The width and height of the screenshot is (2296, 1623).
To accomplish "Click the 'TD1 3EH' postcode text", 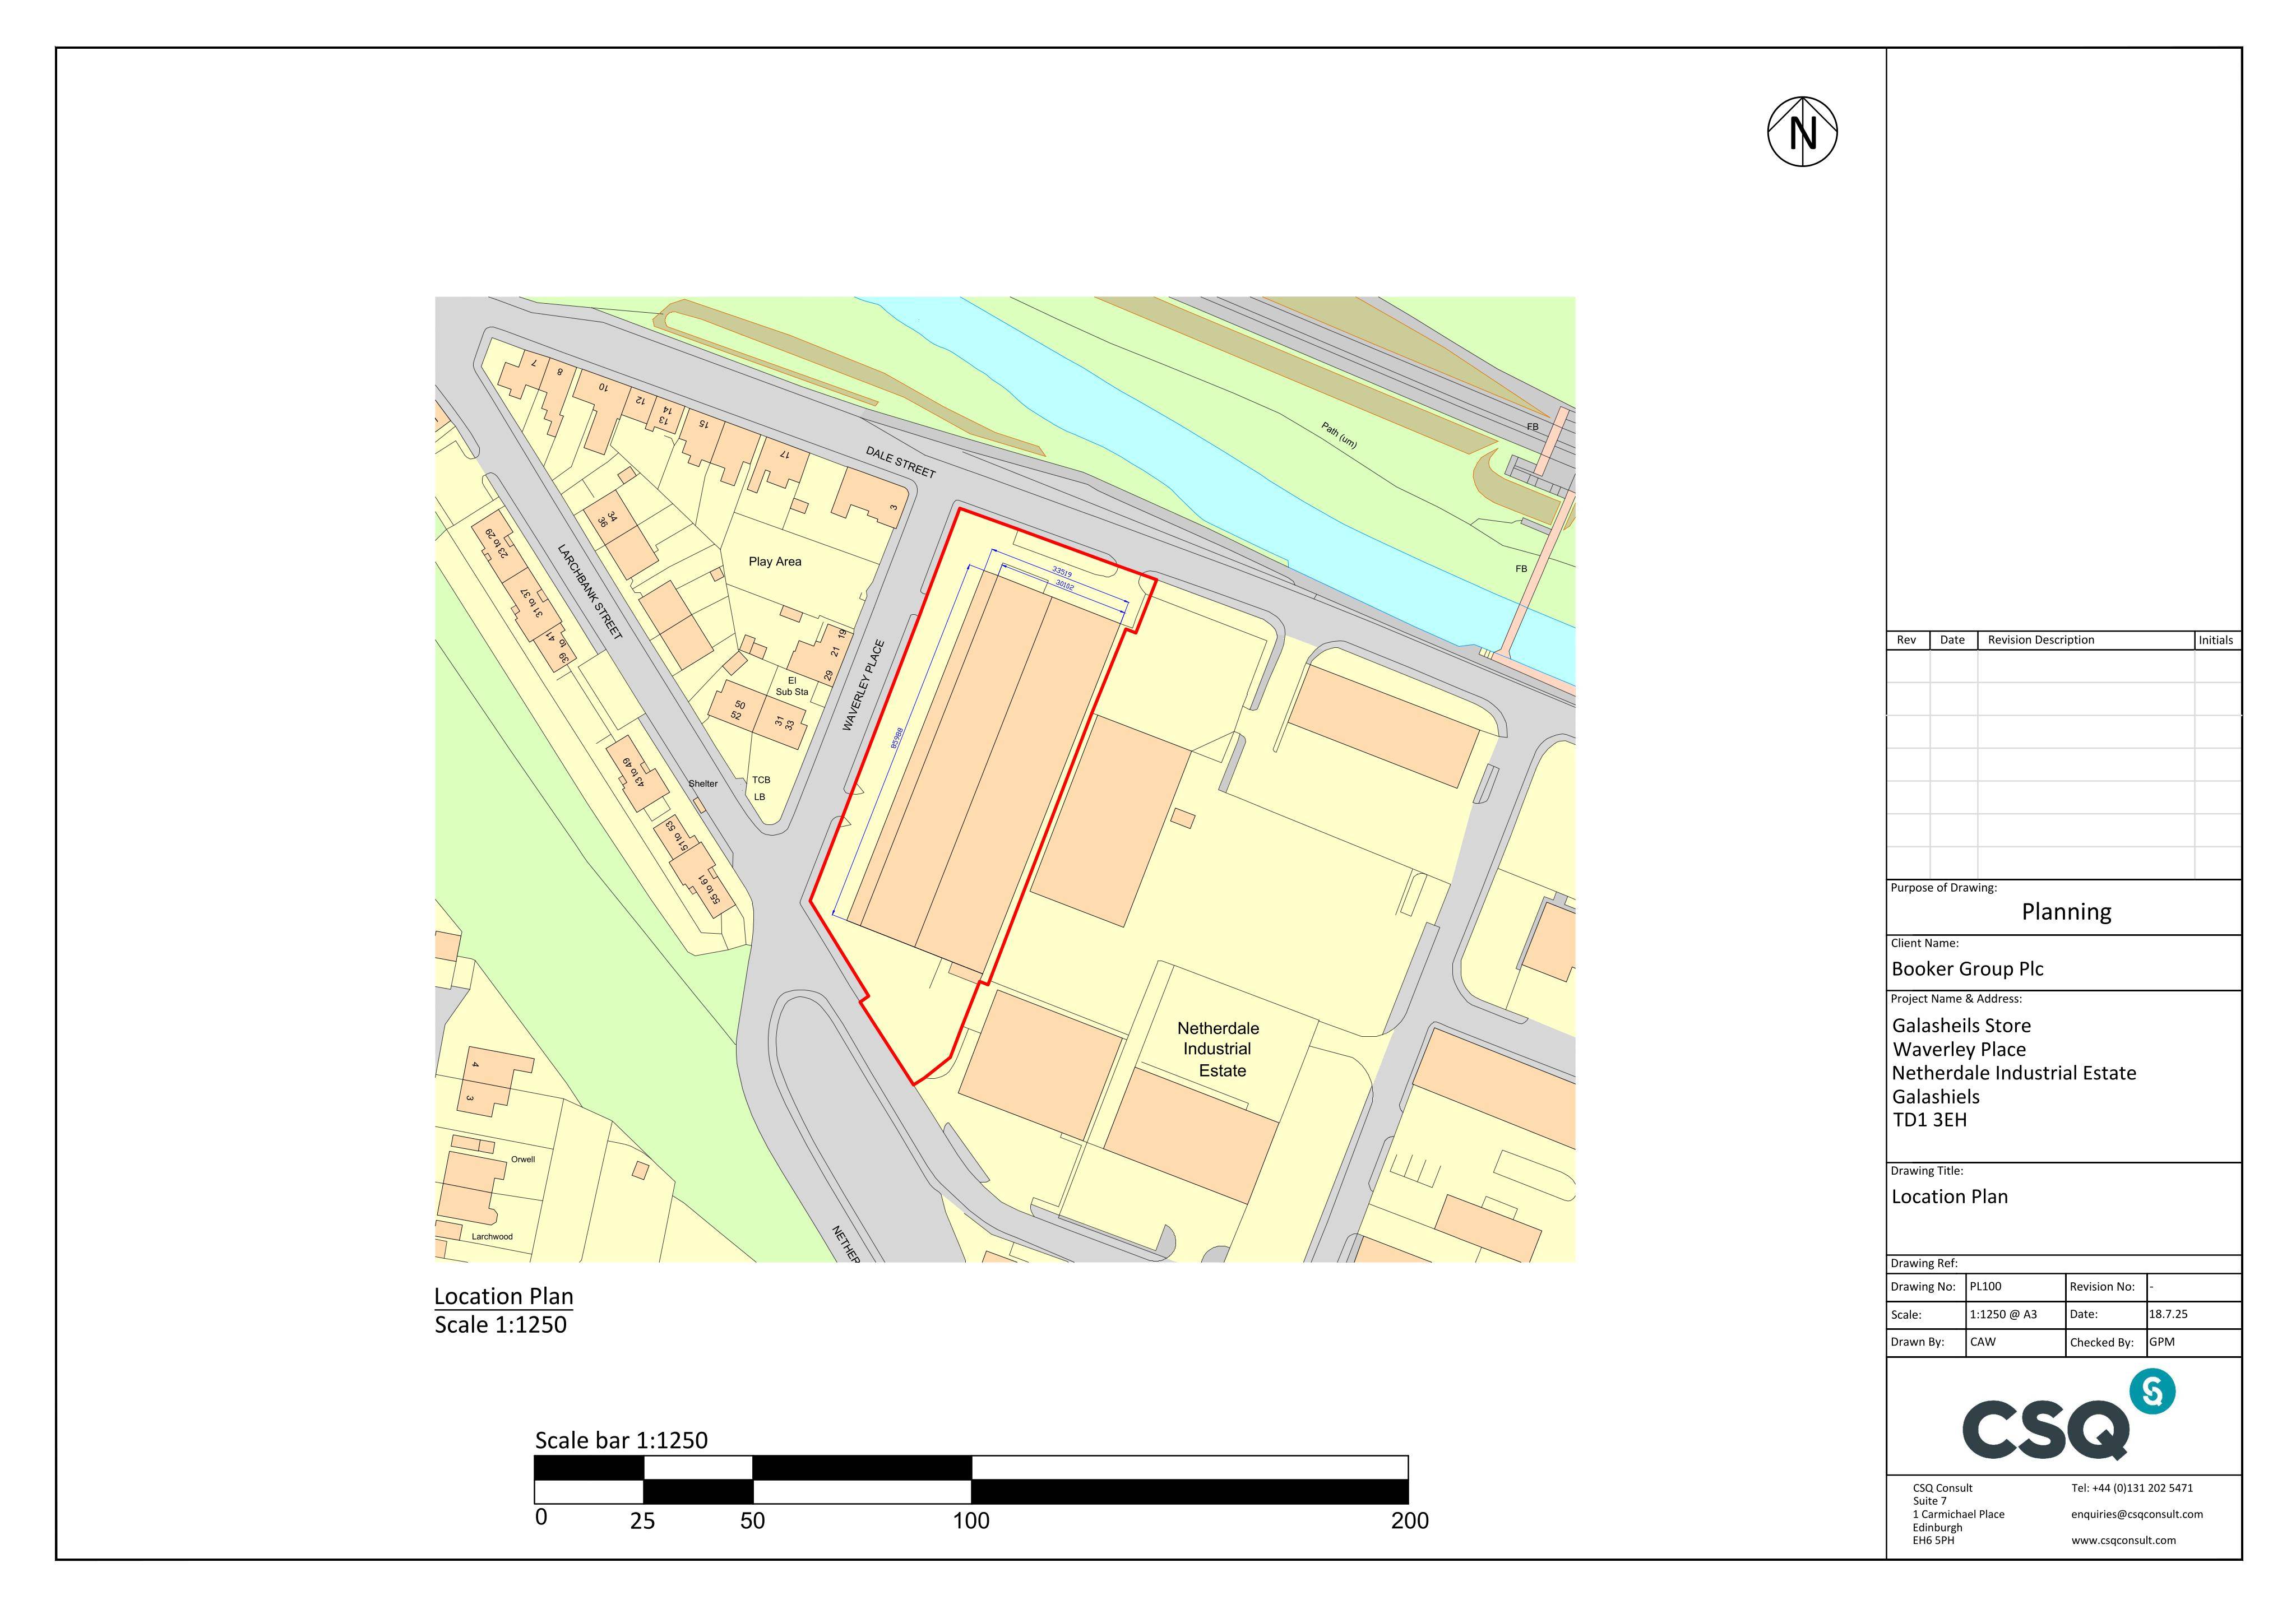I will pyautogui.click(x=1929, y=1120).
